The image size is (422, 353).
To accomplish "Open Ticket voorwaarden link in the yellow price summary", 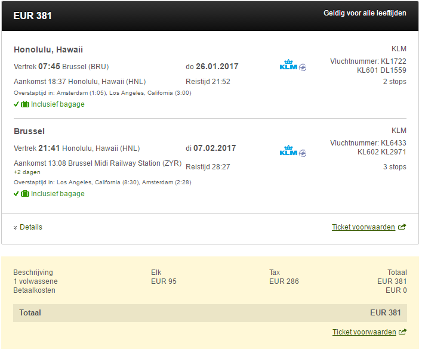I will coord(364,332).
